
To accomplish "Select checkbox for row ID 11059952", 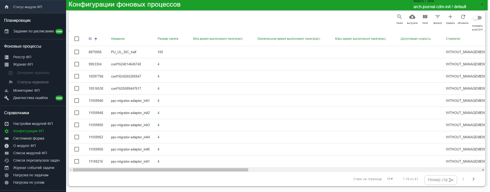I will [77, 137].
